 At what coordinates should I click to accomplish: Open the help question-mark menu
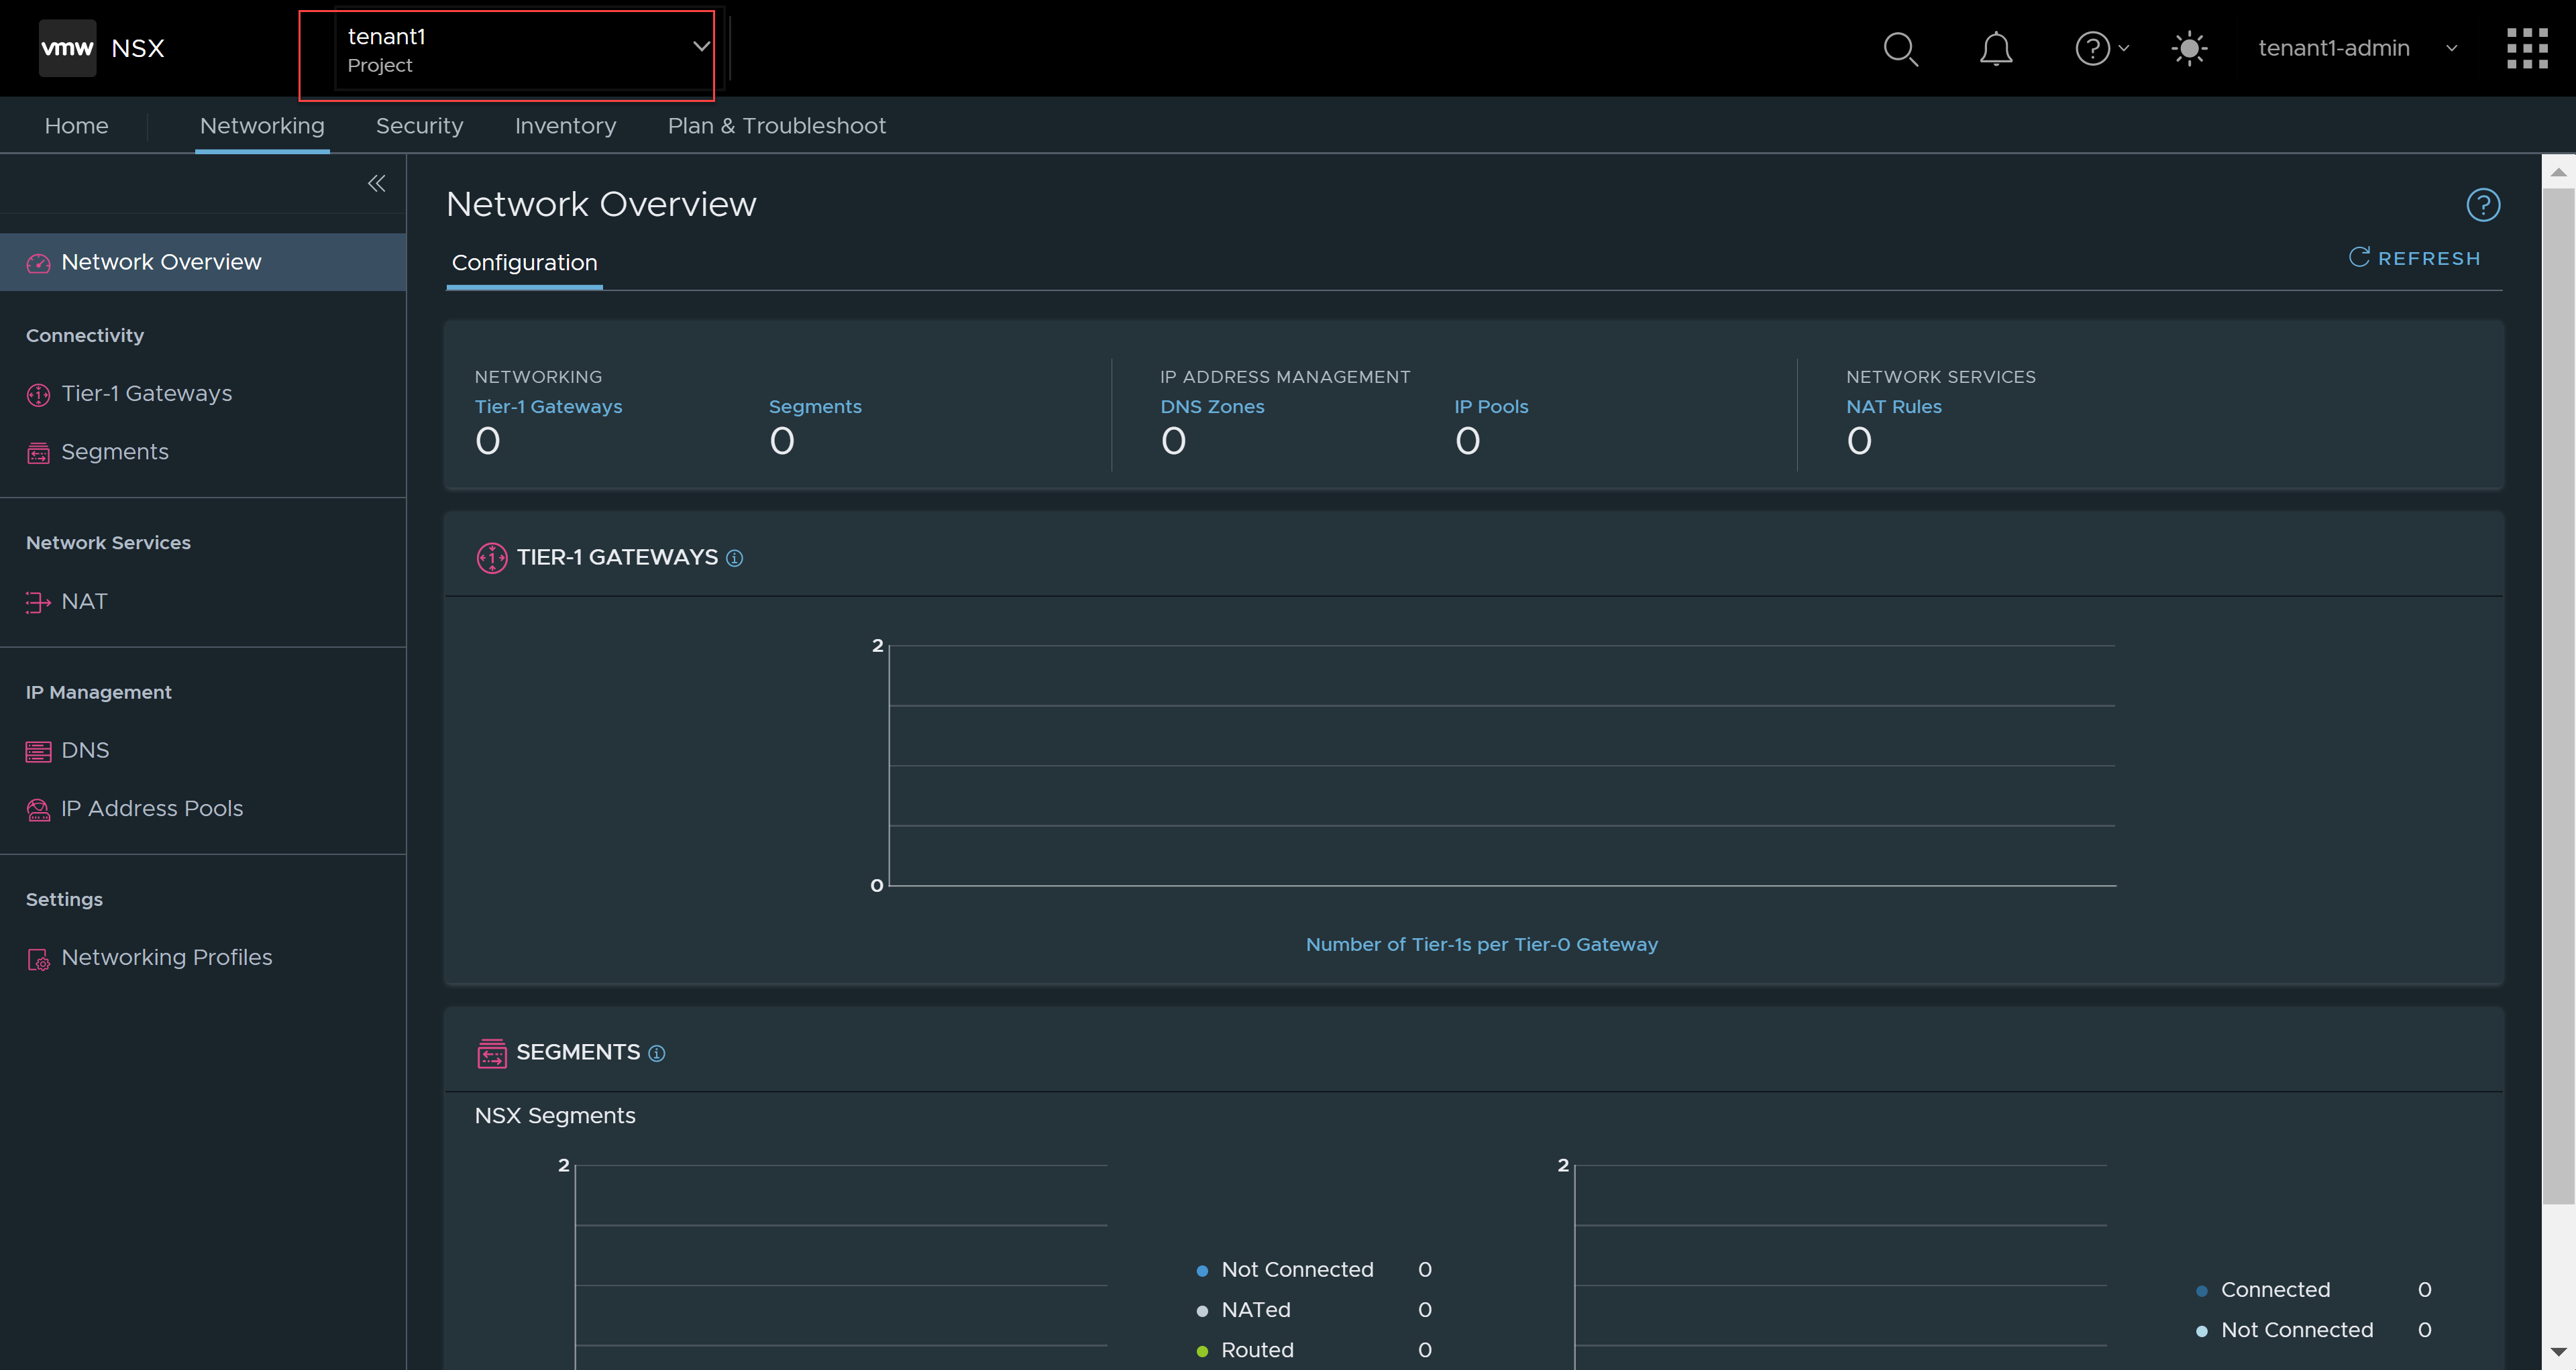point(2102,48)
